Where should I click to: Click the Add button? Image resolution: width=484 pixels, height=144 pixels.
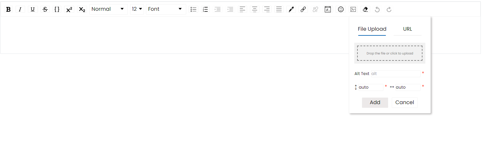point(375,103)
